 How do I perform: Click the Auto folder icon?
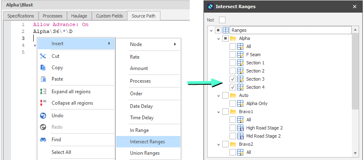pos(233,95)
